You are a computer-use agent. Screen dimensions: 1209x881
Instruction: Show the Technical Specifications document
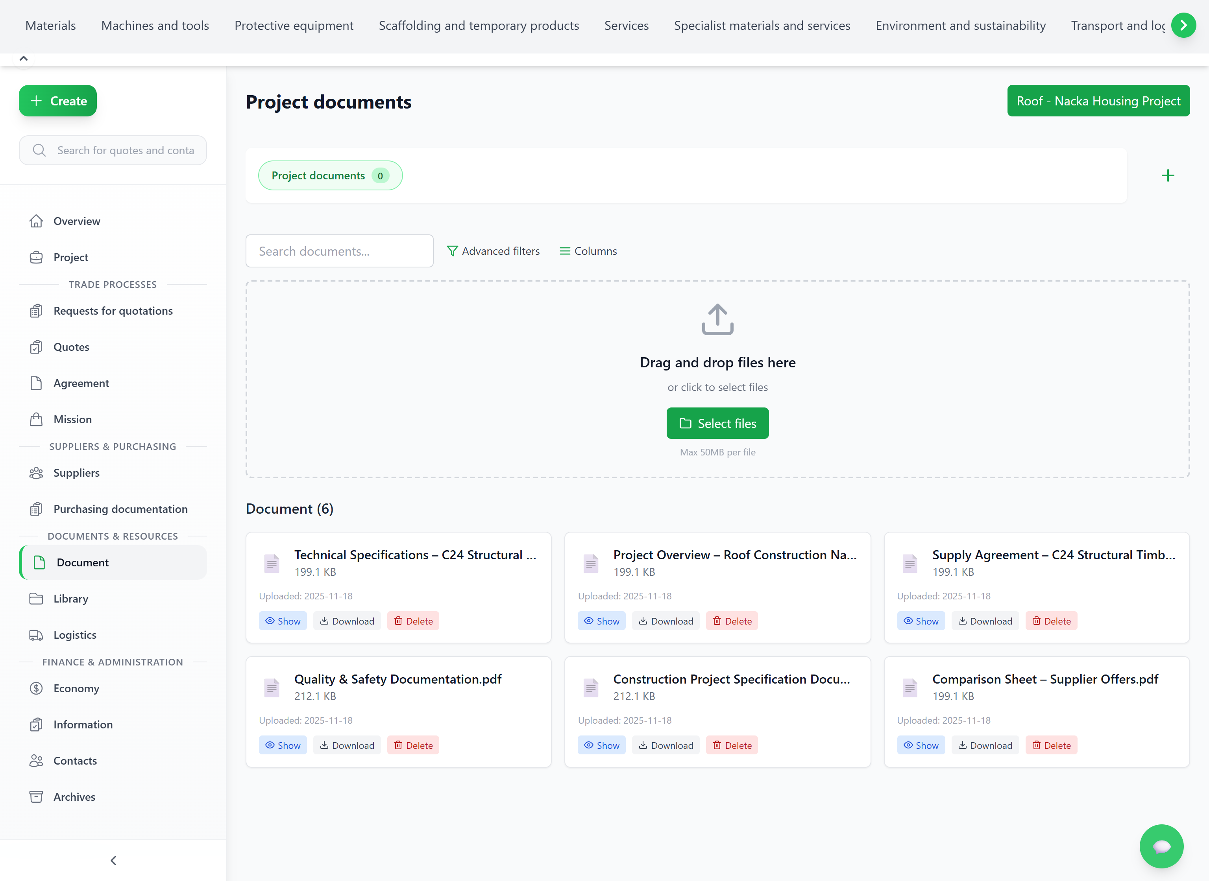point(283,621)
